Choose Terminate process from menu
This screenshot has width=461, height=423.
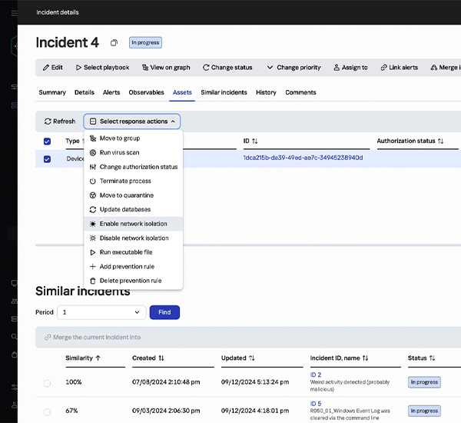coord(133,181)
